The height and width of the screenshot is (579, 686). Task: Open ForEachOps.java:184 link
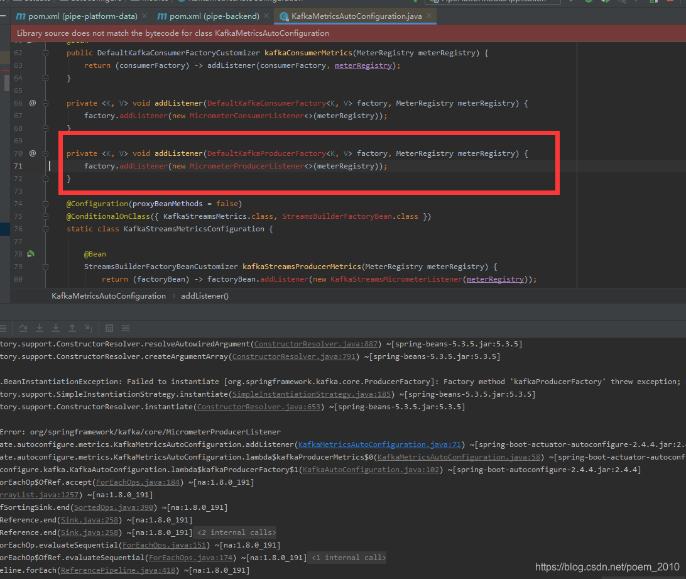pyautogui.click(x=138, y=482)
